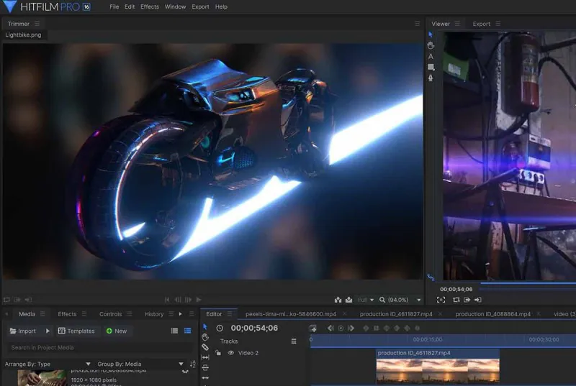Select the Lightbike.png trimmer tab

[23, 35]
